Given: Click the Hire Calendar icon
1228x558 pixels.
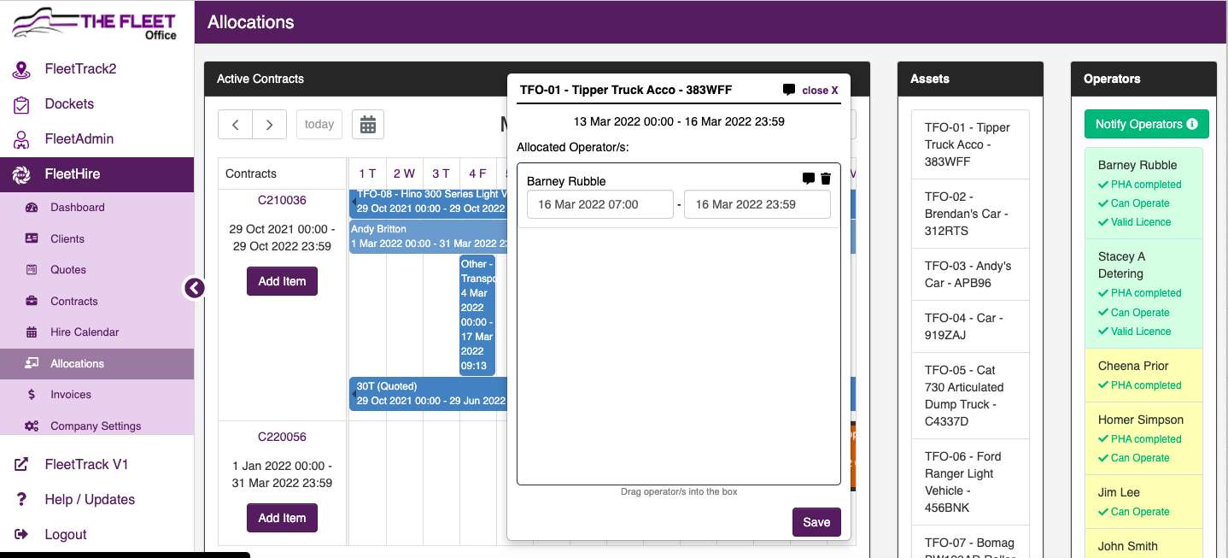Looking at the screenshot, I should pos(32,332).
